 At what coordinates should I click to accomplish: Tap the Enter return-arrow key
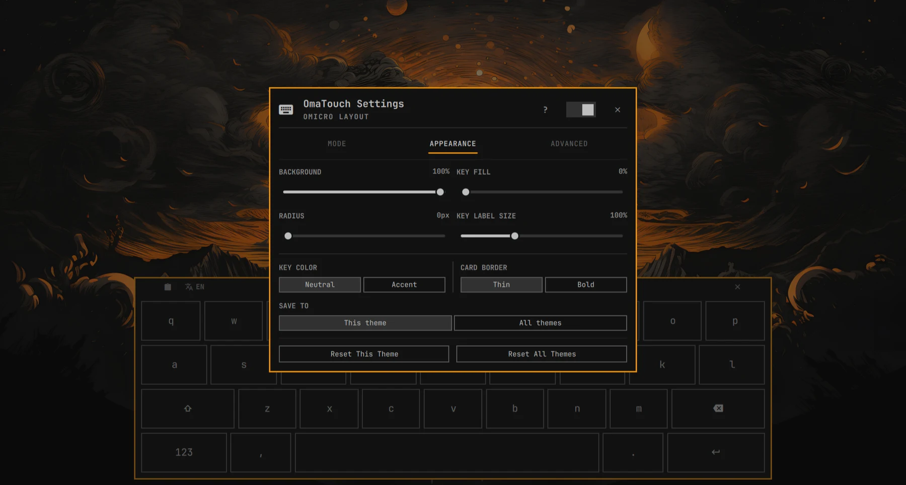point(716,452)
